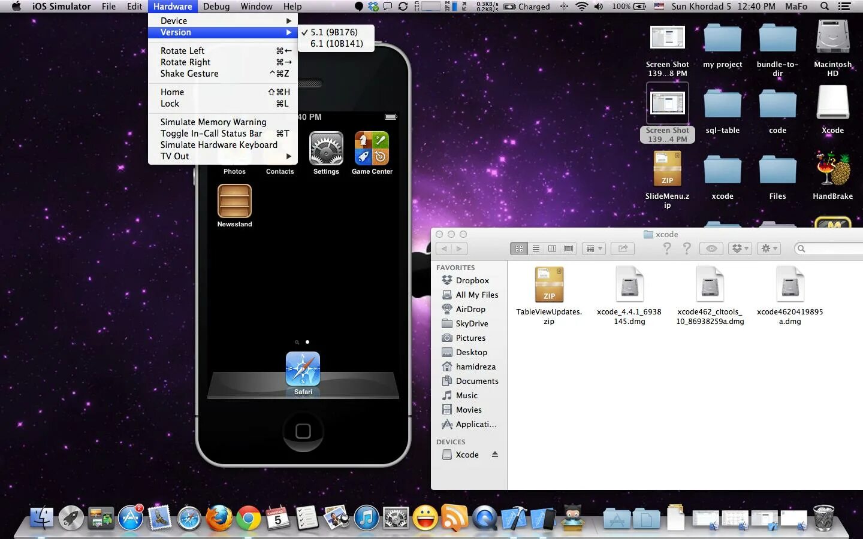This screenshot has height=539, width=863.
Task: Click the Wi-Fi status icon
Action: [581, 7]
